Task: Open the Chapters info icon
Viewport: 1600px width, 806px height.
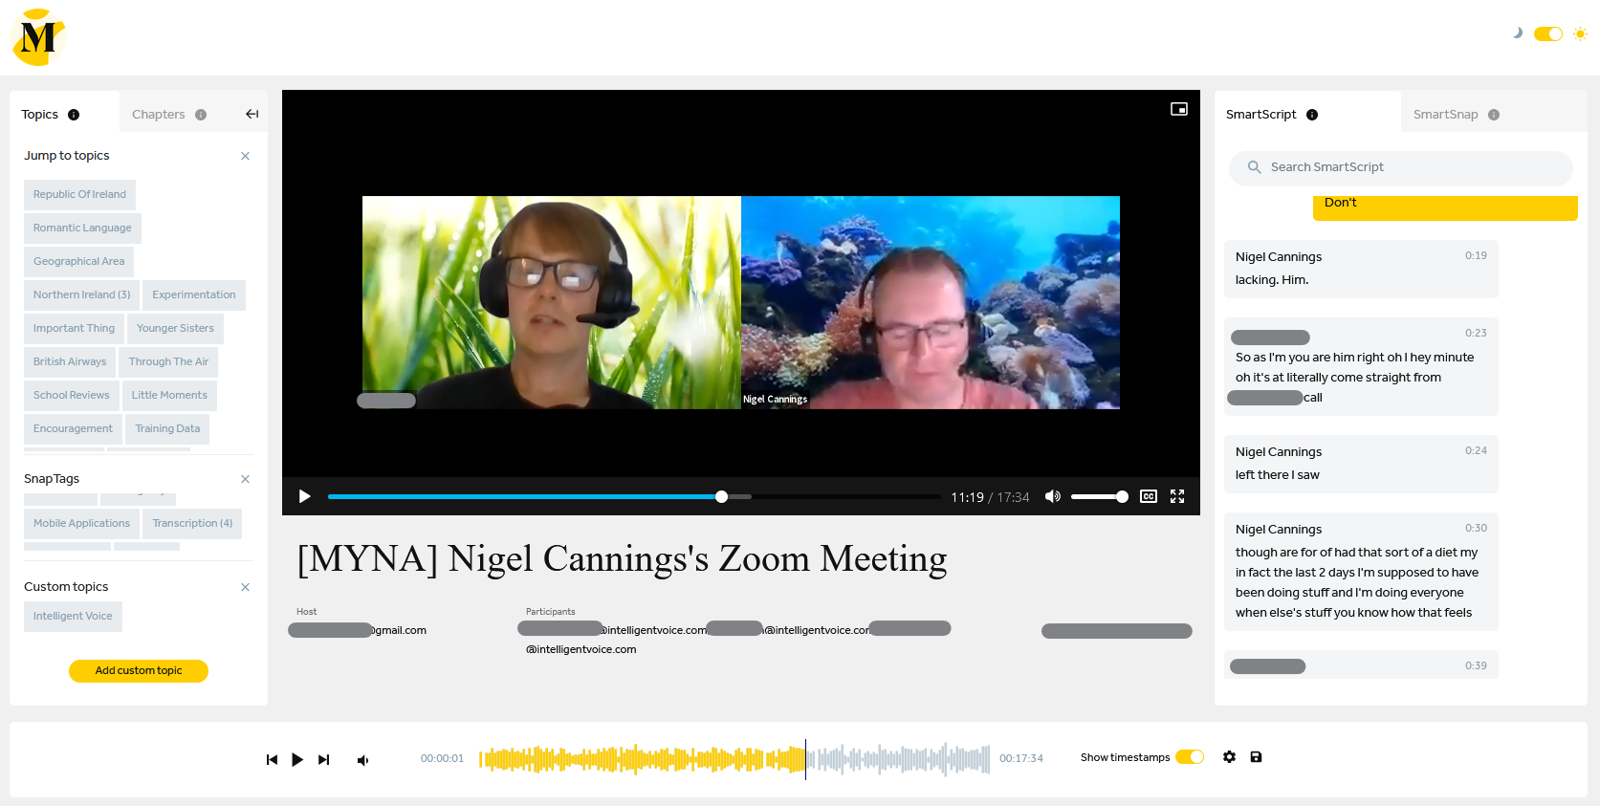Action: pos(201,115)
